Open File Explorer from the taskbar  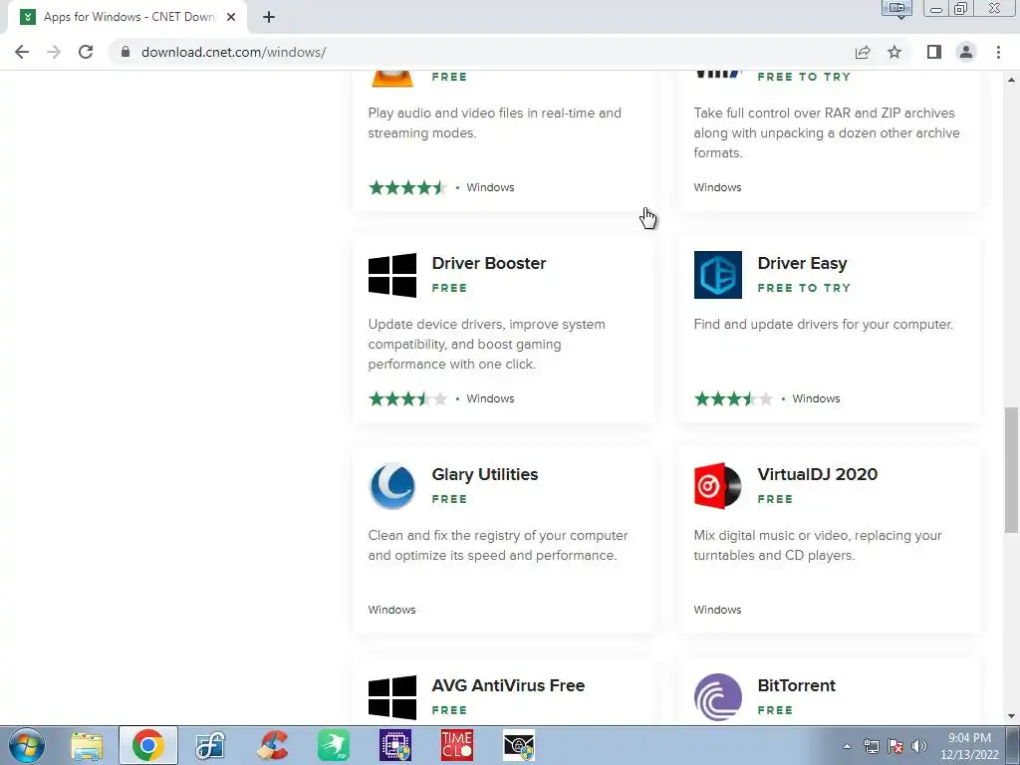87,745
